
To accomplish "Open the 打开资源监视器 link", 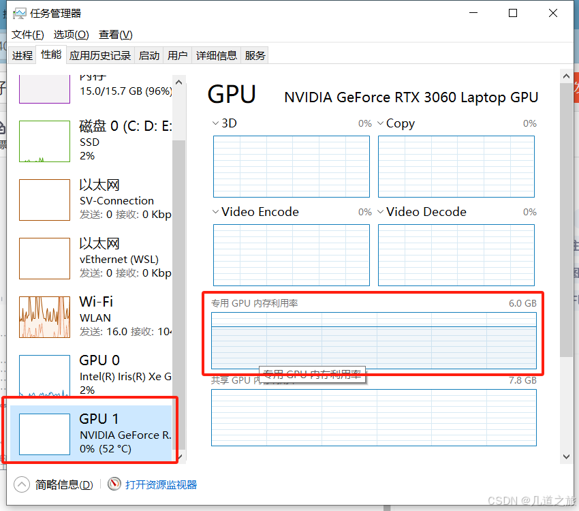I will coord(161,484).
